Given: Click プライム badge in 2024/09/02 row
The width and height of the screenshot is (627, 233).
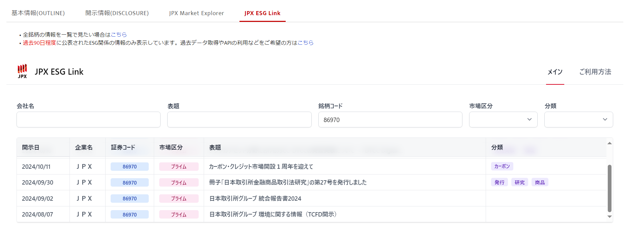Looking at the screenshot, I should (179, 199).
